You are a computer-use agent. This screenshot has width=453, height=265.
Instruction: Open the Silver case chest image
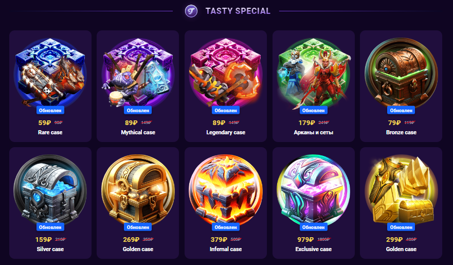pyautogui.click(x=50, y=189)
